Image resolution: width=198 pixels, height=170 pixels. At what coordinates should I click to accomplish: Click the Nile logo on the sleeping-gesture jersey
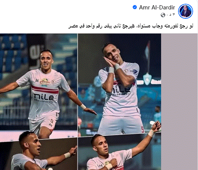click(x=121, y=90)
